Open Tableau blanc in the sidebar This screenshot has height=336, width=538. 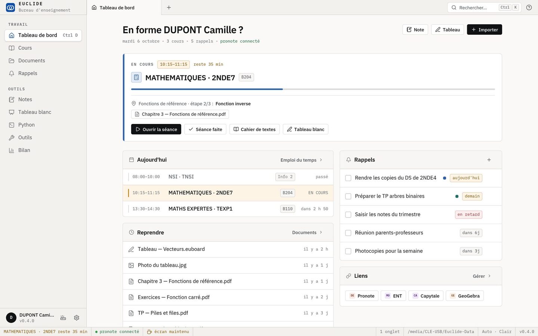tap(43, 112)
